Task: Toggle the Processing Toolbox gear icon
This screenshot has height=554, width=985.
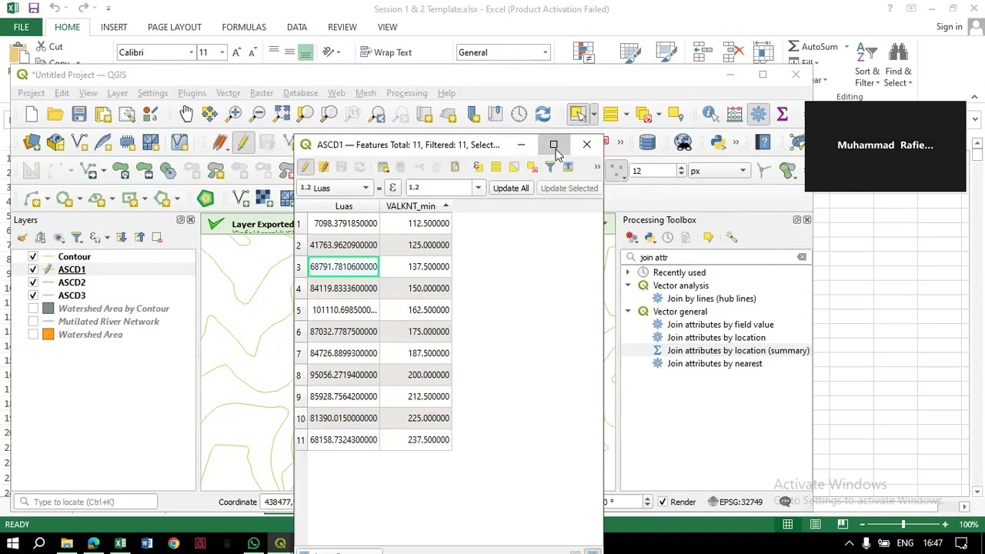Action: point(758,115)
